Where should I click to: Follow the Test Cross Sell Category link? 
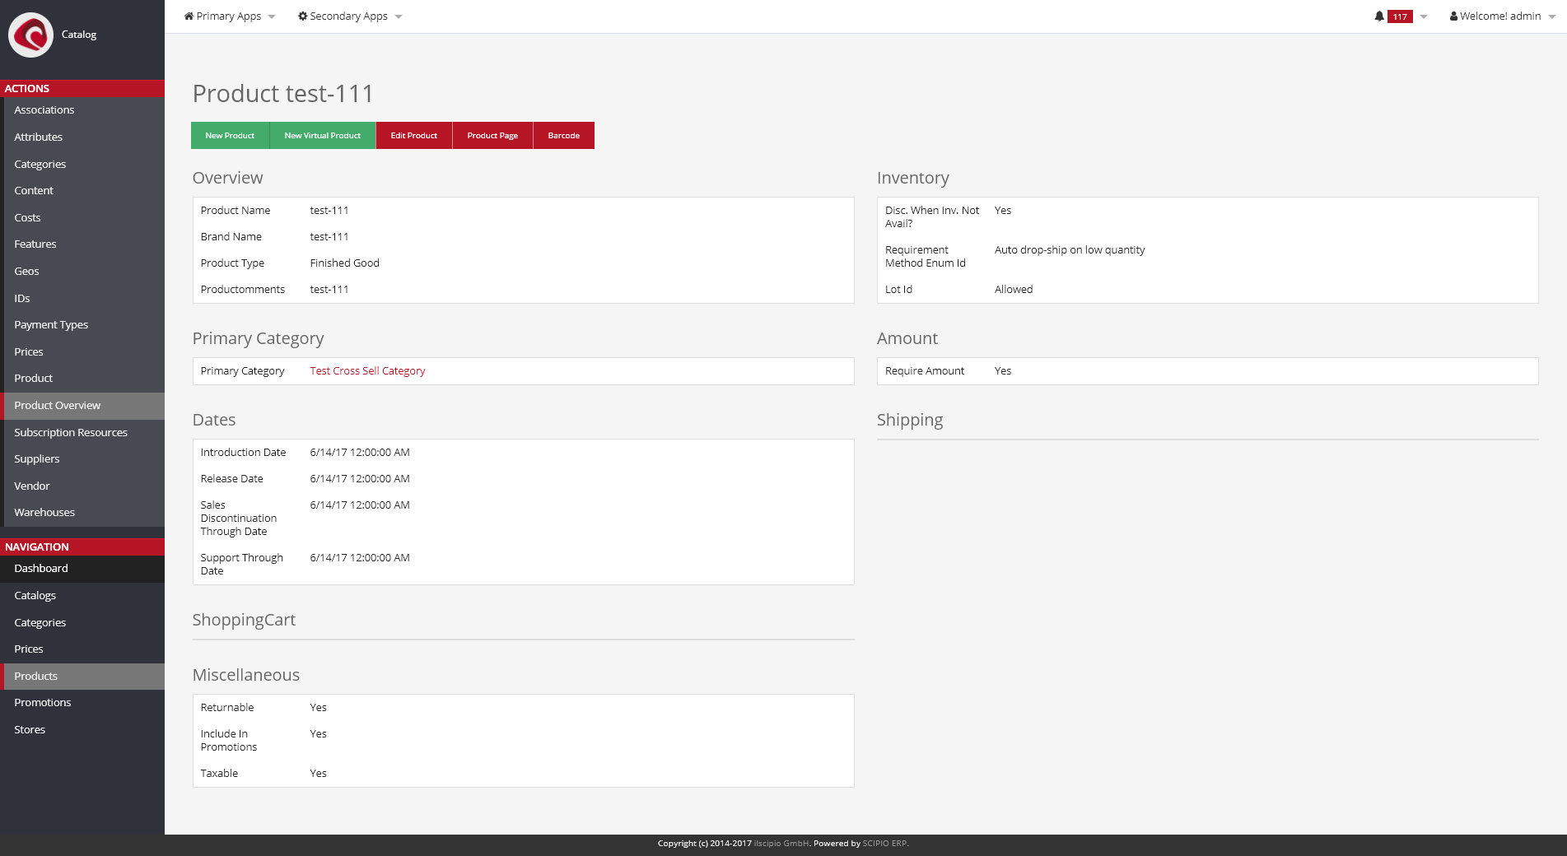[367, 371]
